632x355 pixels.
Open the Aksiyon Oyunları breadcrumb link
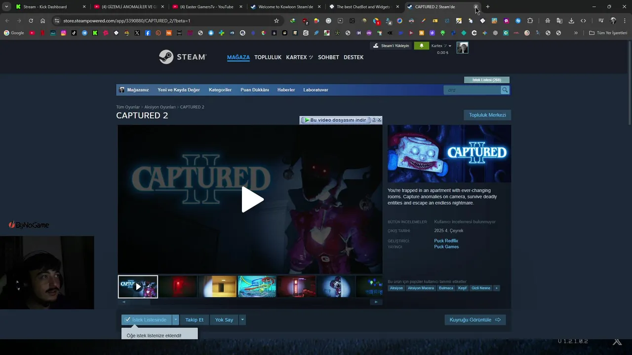coord(160,107)
